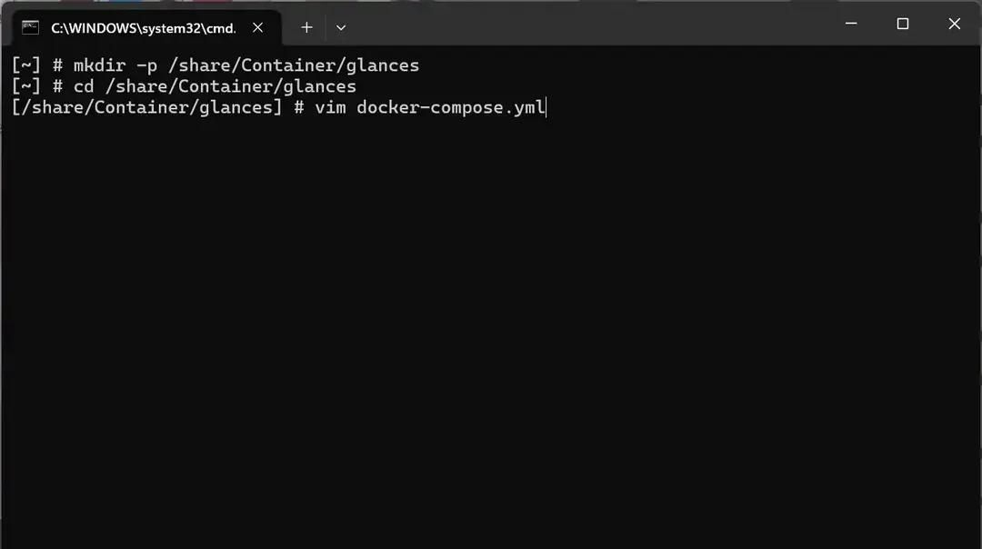Open a new terminal tab
The height and width of the screenshot is (549, 982).
pos(306,27)
